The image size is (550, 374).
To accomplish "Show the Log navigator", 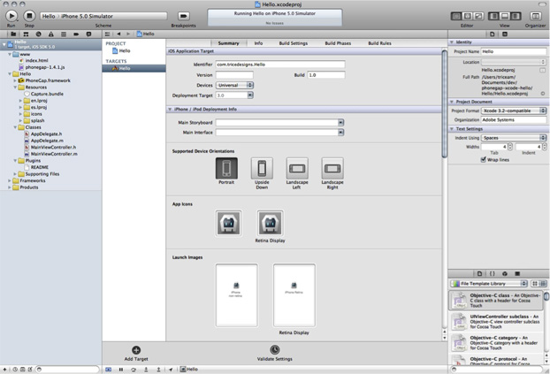I will point(88,34).
